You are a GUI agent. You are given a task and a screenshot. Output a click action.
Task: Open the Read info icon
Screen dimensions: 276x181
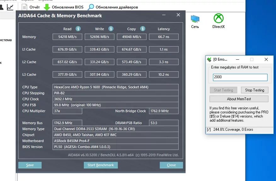point(78,29)
